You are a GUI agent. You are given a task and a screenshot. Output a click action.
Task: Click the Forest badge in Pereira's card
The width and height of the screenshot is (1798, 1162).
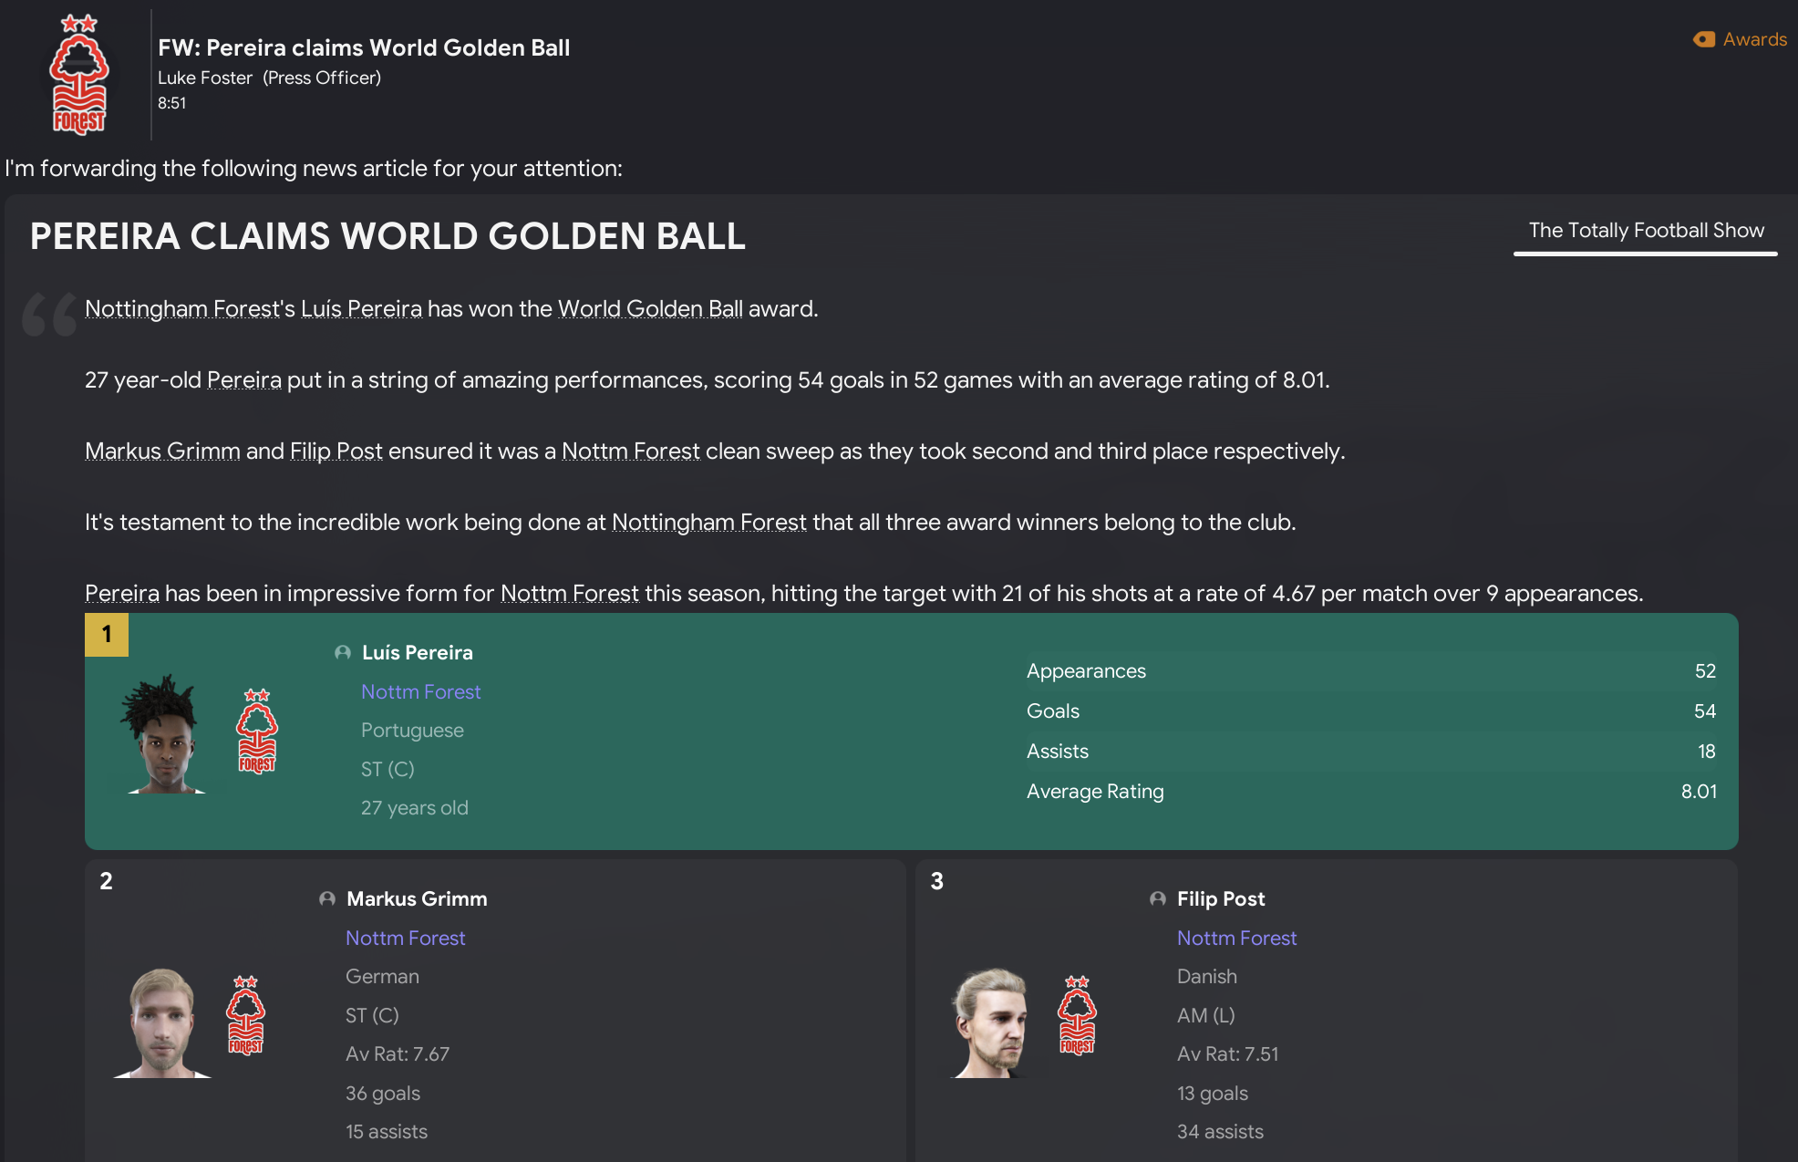tap(257, 731)
